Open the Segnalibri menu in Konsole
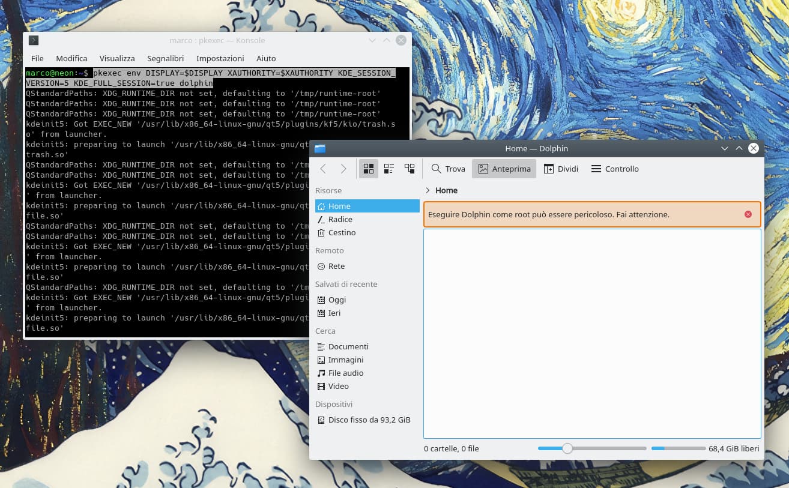Image resolution: width=789 pixels, height=488 pixels. click(x=166, y=58)
